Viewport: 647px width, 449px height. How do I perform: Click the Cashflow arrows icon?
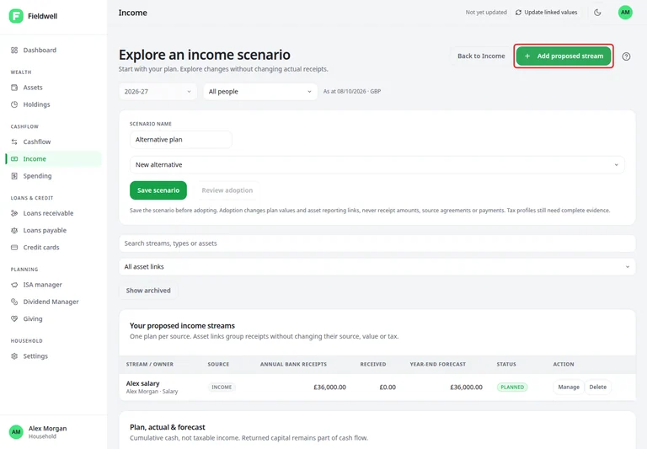[14, 142]
